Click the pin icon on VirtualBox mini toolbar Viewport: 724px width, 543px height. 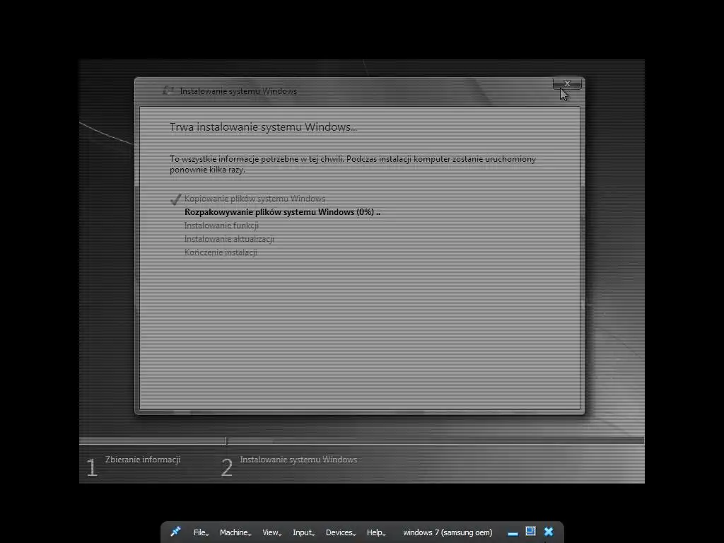click(x=175, y=532)
